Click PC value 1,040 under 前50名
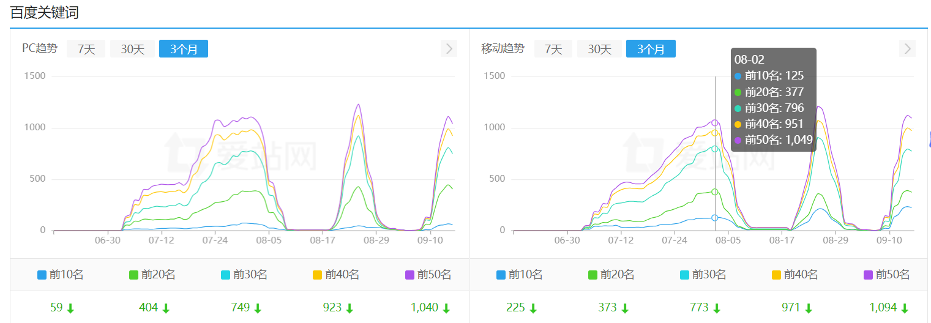This screenshot has width=931, height=323. coord(424,307)
